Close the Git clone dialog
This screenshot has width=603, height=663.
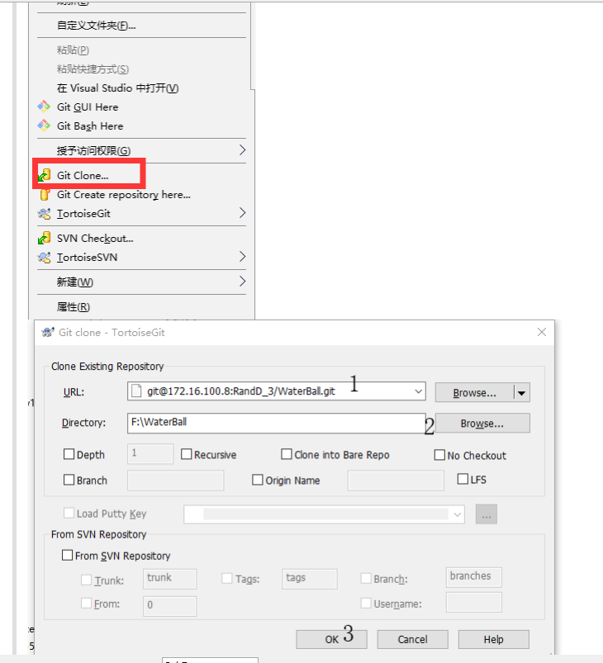[542, 333]
